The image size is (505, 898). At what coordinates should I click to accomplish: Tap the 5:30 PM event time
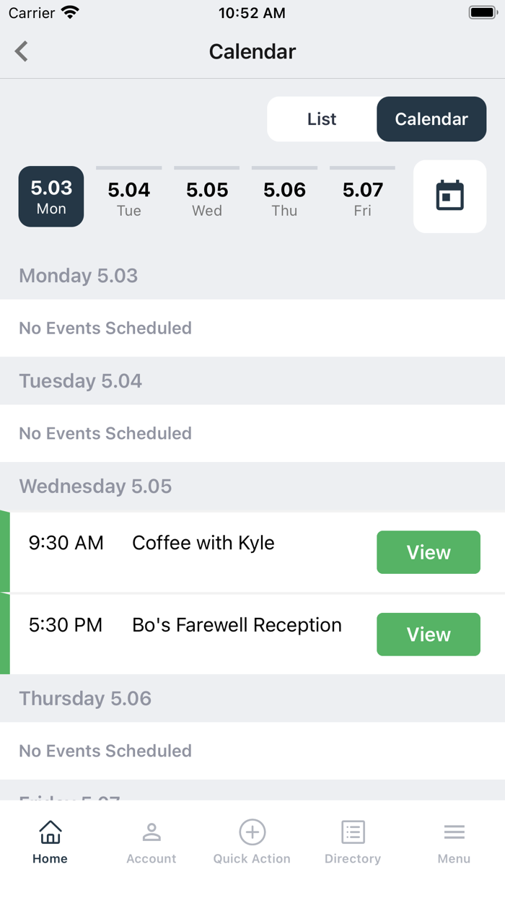(x=66, y=625)
